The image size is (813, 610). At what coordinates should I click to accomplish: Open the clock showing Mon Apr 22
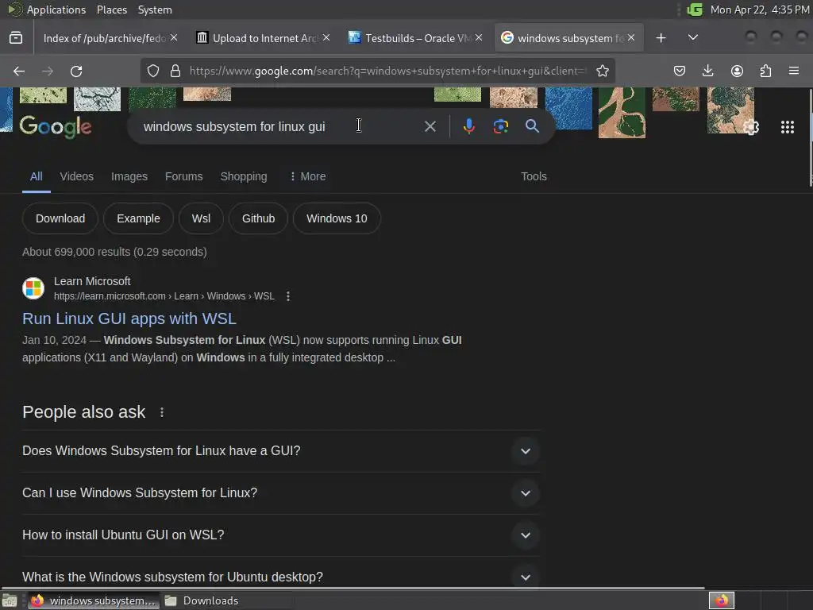pos(760,10)
